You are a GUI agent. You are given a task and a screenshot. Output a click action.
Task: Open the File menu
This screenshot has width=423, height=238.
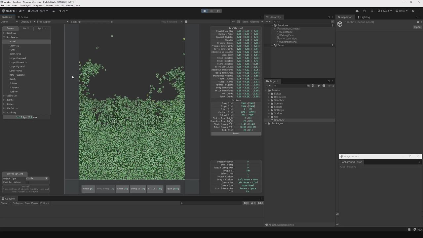tap(3, 6)
